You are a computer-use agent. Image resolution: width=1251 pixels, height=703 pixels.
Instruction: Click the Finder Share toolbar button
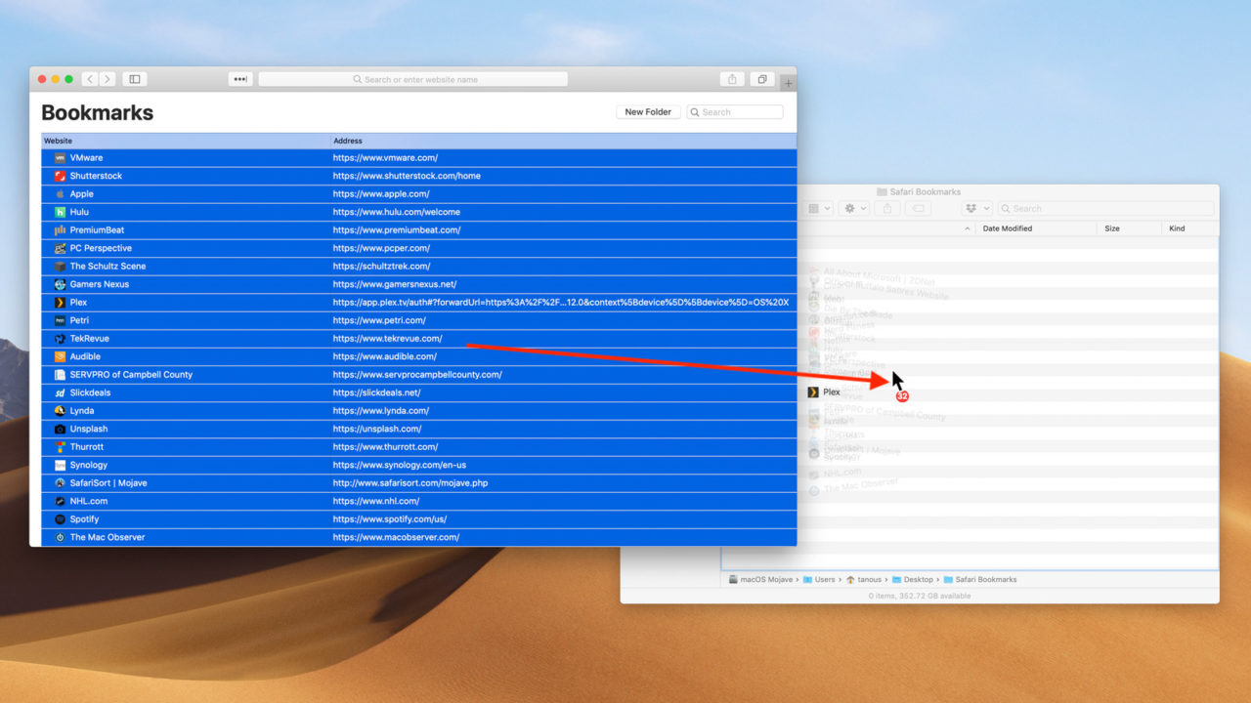coord(886,208)
